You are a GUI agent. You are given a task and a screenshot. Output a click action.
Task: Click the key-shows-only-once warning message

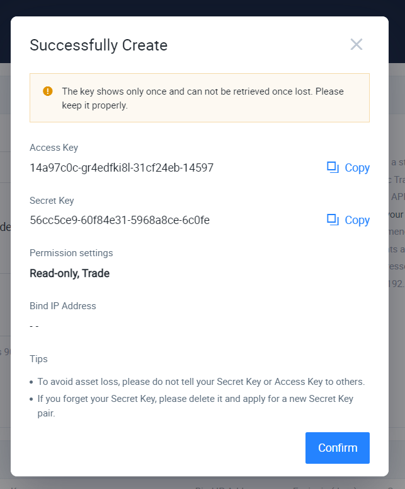(203, 98)
